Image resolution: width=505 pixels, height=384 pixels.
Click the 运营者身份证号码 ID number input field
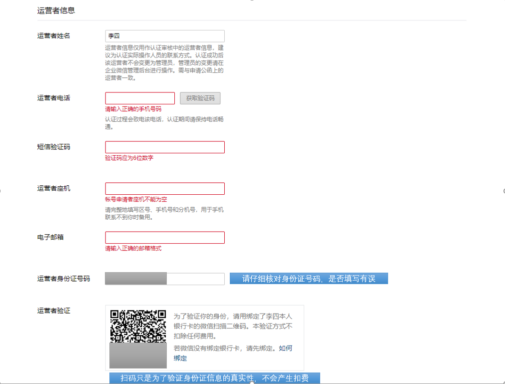(x=195, y=279)
